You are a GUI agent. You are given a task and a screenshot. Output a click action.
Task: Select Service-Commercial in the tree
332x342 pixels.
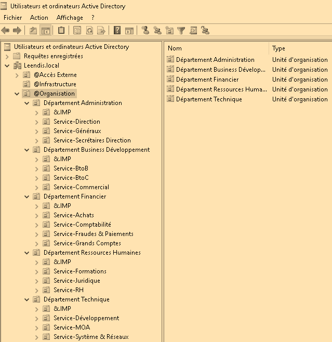click(x=81, y=187)
